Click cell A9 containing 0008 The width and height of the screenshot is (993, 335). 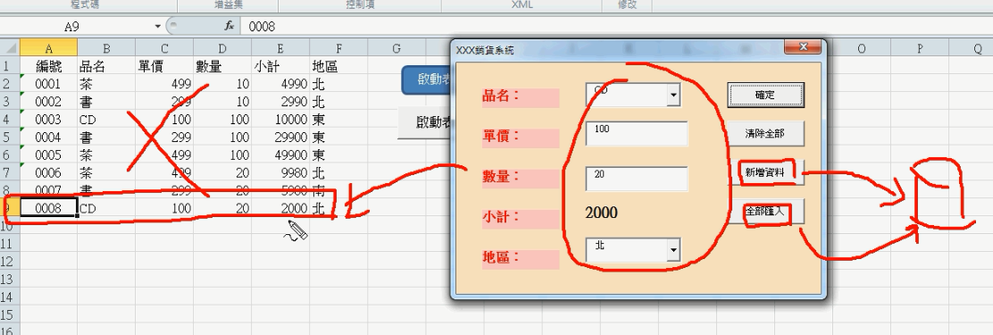pyautogui.click(x=49, y=208)
